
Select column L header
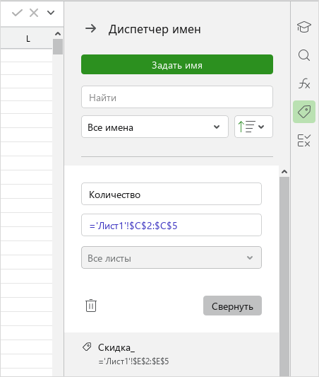(26, 38)
